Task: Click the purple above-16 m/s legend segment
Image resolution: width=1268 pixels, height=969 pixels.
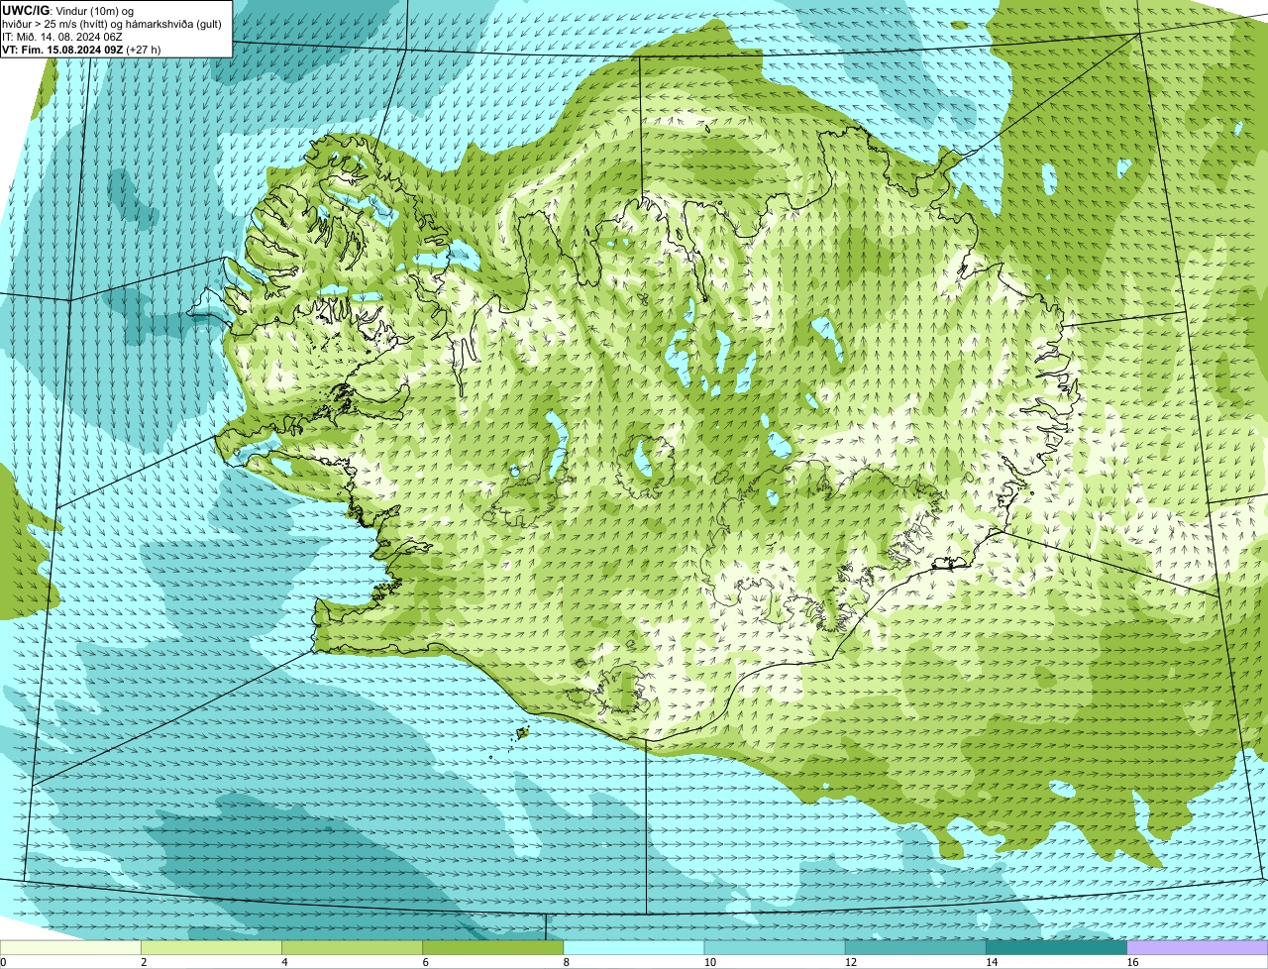Action: click(x=1198, y=948)
